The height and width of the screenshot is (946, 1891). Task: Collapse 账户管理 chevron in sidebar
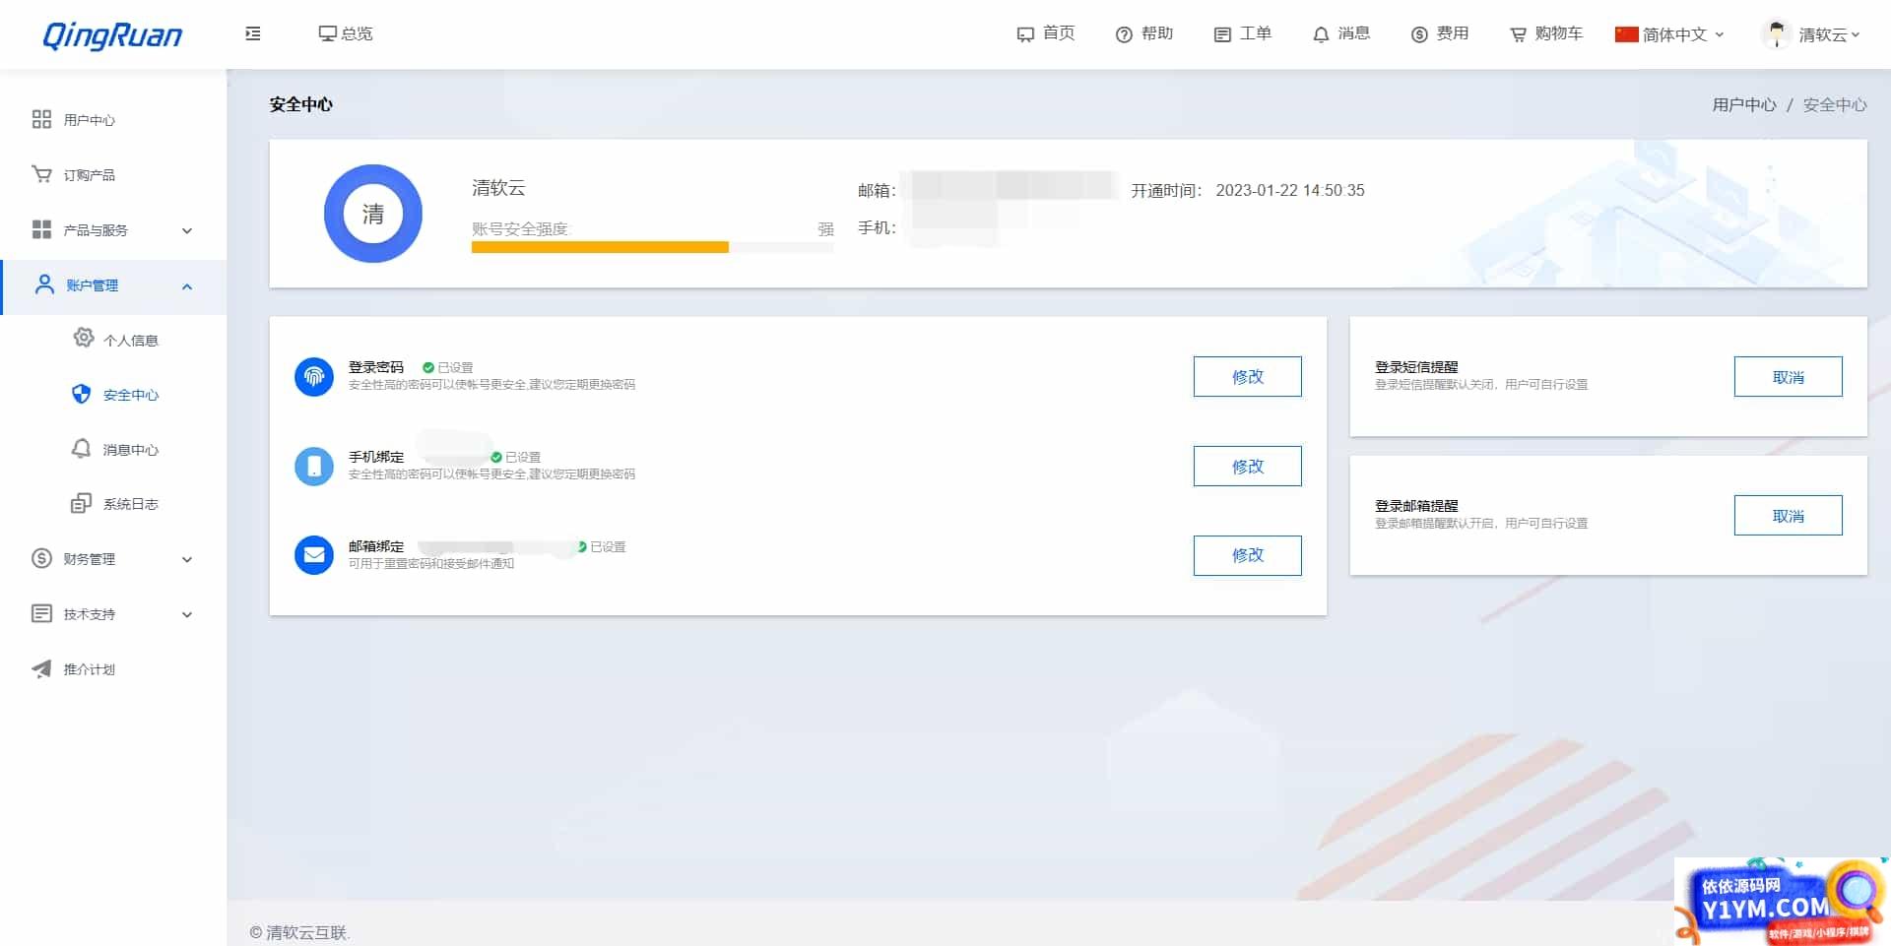point(187,286)
